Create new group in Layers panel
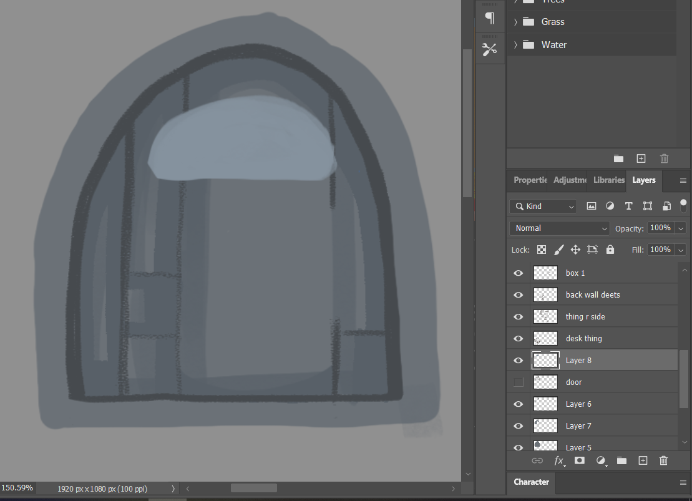The width and height of the screenshot is (692, 501). tap(621, 461)
